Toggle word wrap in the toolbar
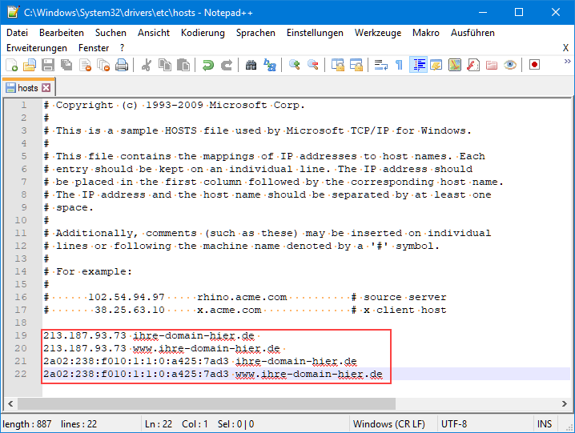 (381, 65)
